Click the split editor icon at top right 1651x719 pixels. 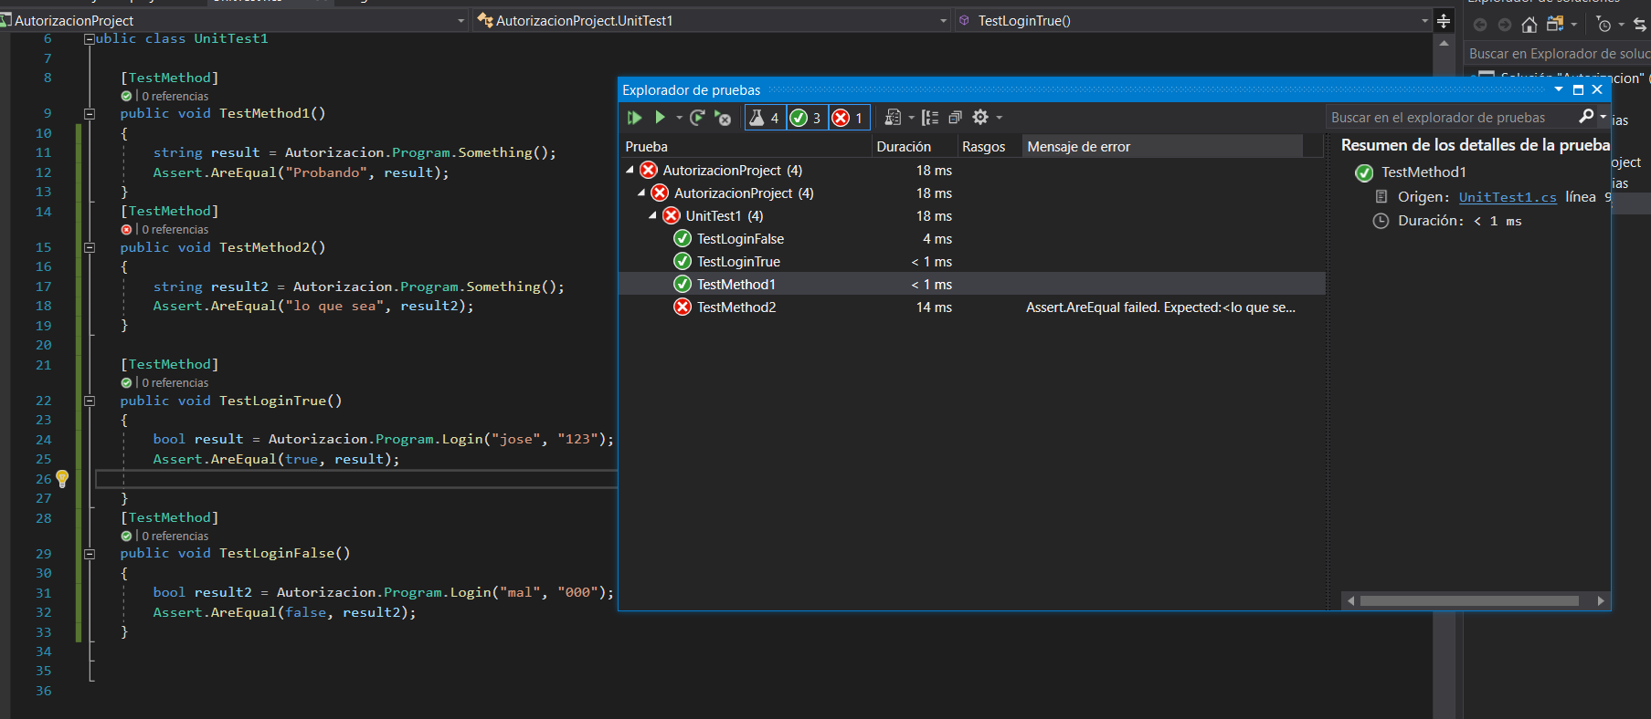coord(1444,21)
